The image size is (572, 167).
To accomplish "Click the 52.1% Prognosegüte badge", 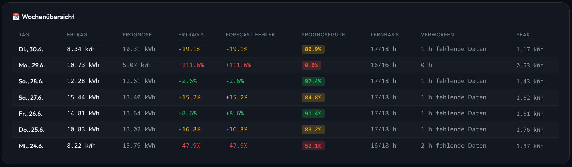I will (x=313, y=146).
